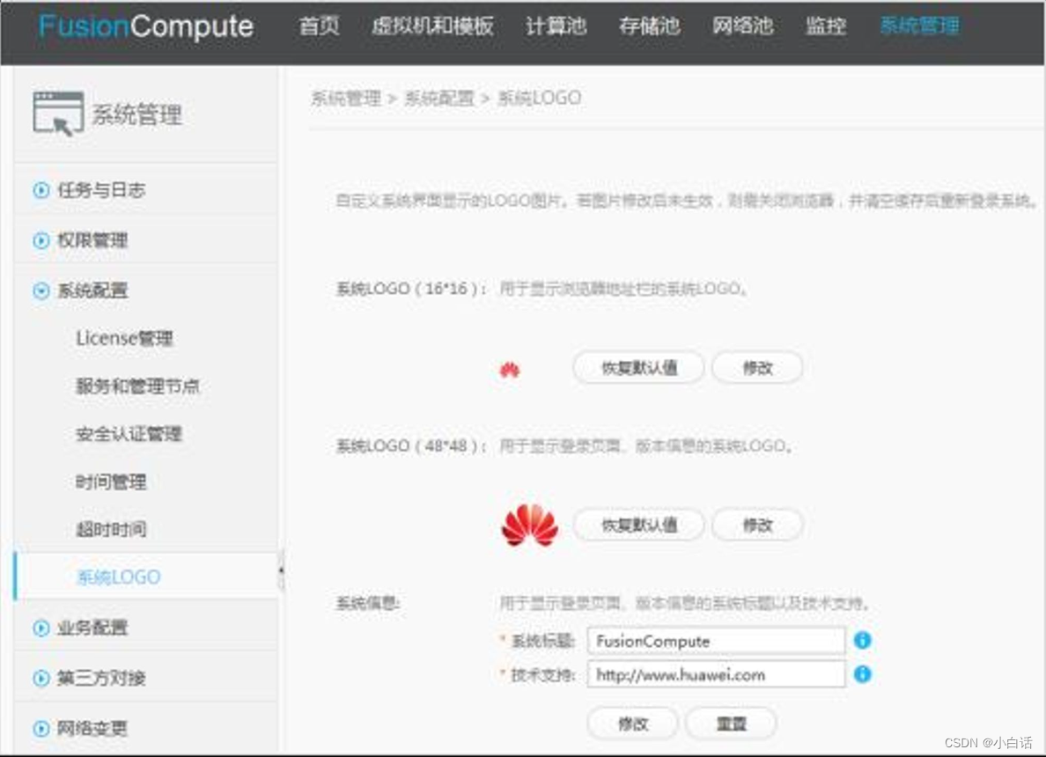Open the 虚拟机和模板 top menu
Viewport: 1046px width, 757px height.
tap(432, 26)
